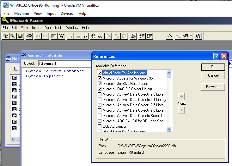Click the Redo arrow icon
This screenshot has width=232, height=166.
click(45, 36)
